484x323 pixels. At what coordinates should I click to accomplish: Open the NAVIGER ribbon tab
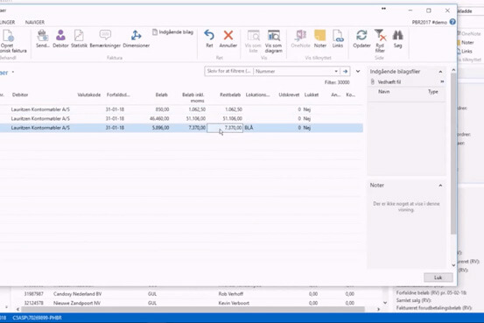coord(35,22)
